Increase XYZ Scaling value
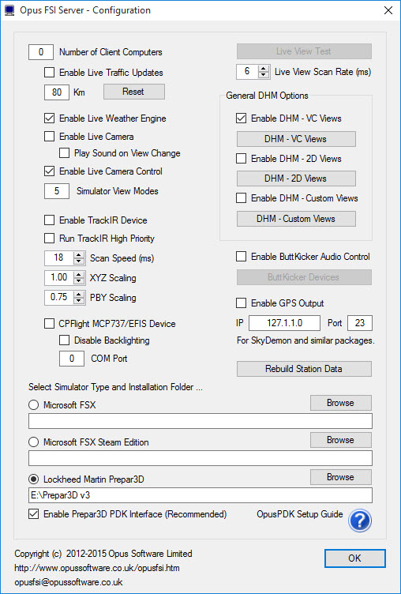 (79, 274)
